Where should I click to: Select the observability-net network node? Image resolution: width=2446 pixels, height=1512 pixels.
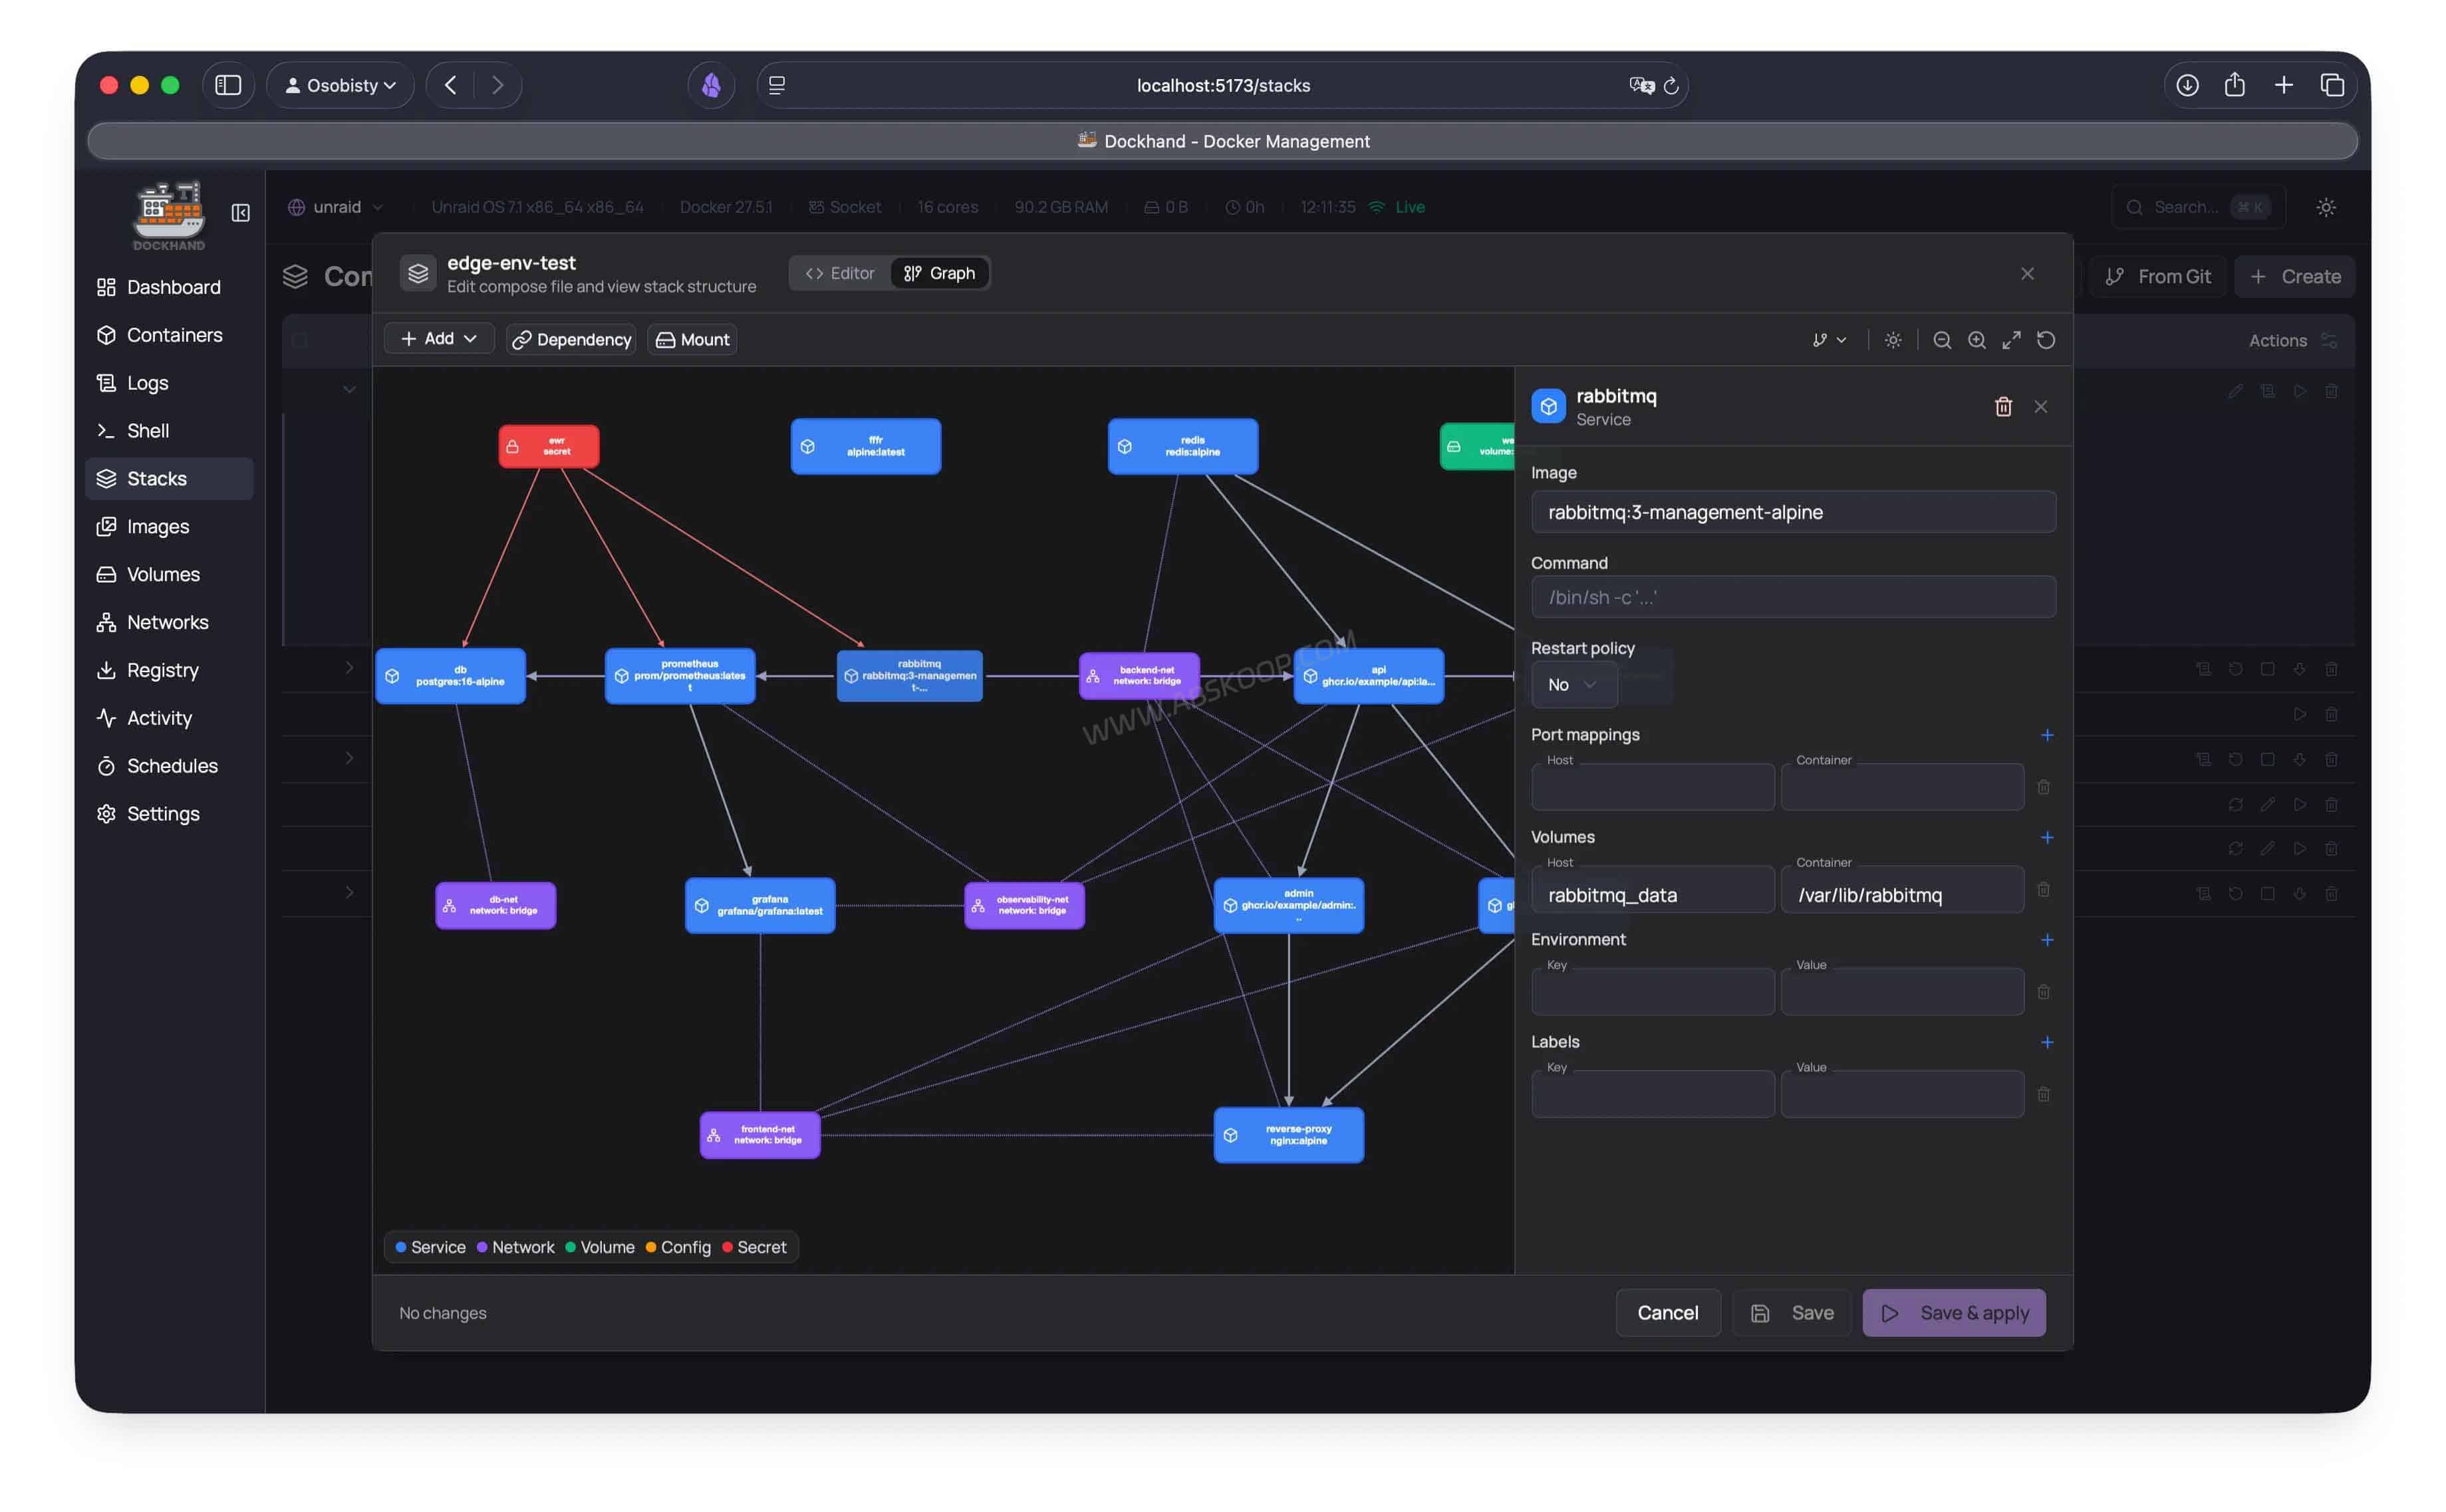(x=1025, y=906)
